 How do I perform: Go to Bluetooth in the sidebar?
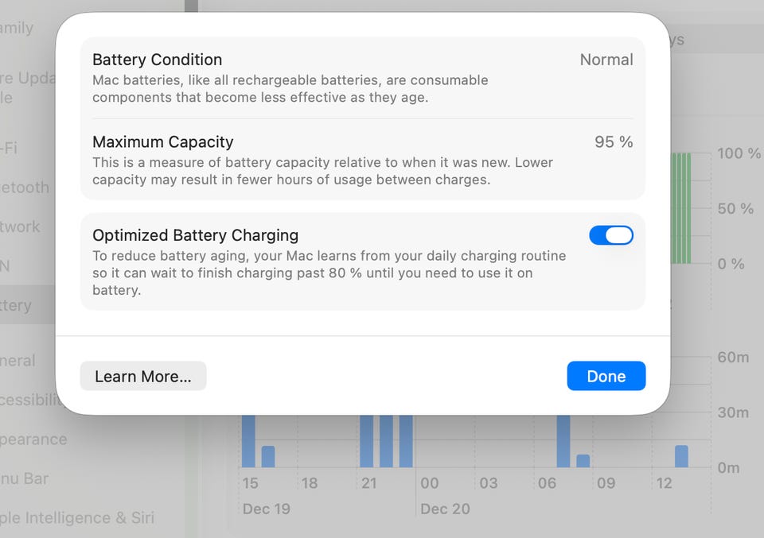coord(25,188)
